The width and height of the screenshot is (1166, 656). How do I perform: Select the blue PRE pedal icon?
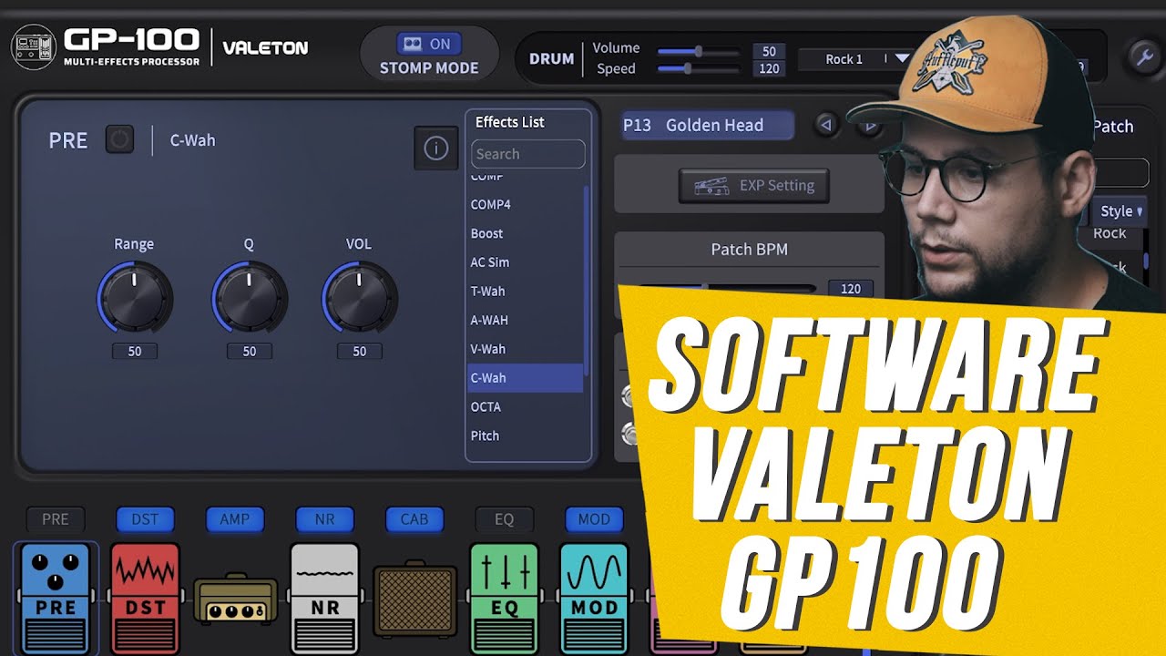pos(56,597)
